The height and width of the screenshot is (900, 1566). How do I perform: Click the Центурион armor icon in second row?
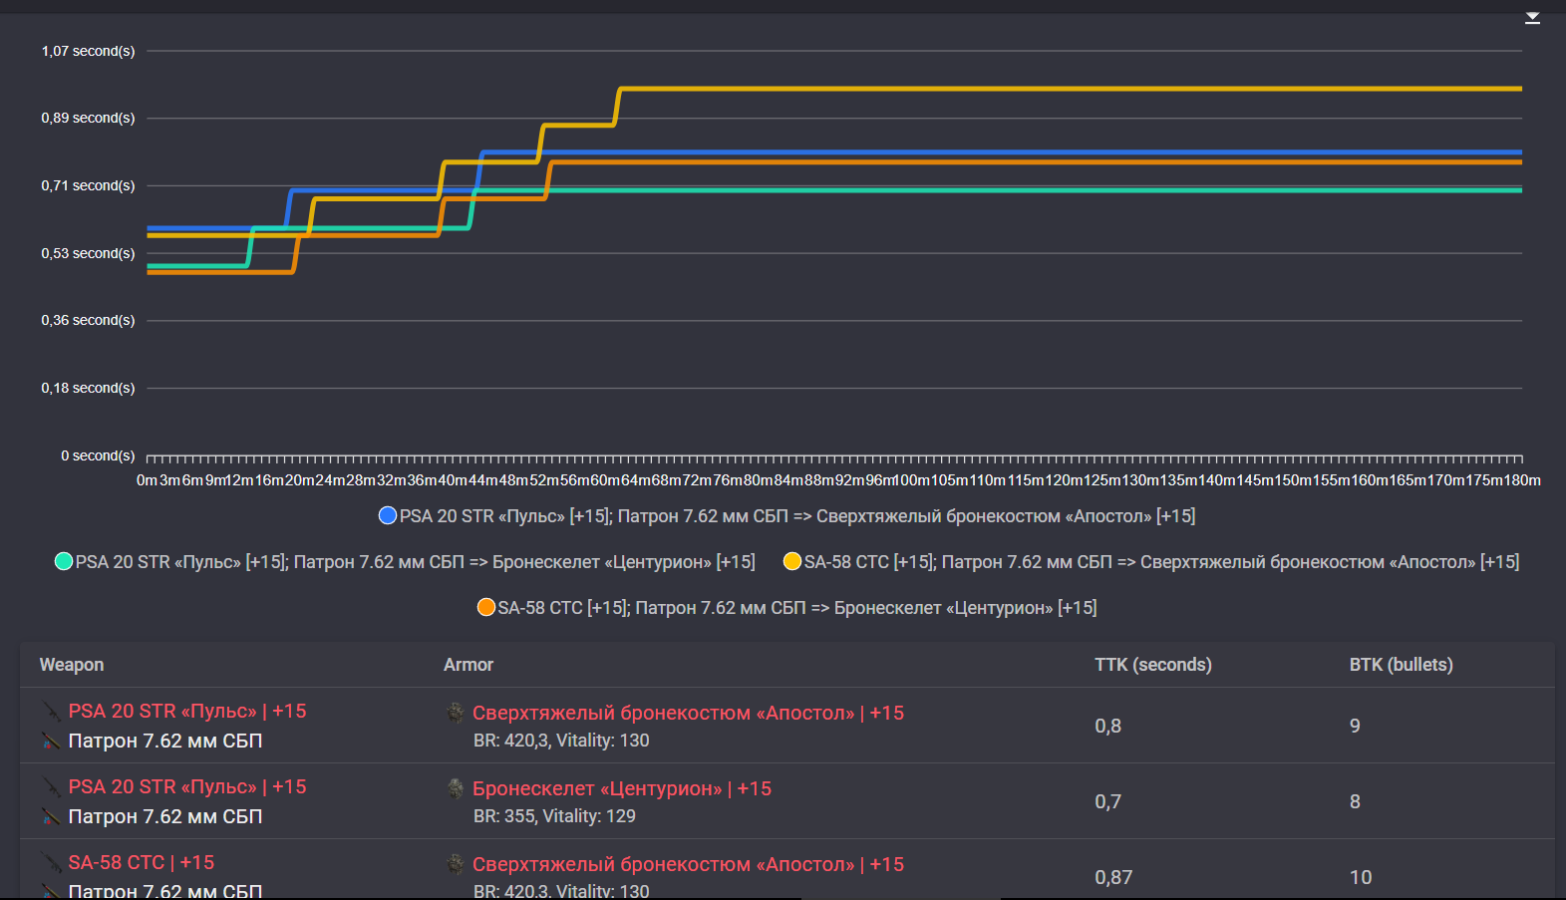click(456, 788)
